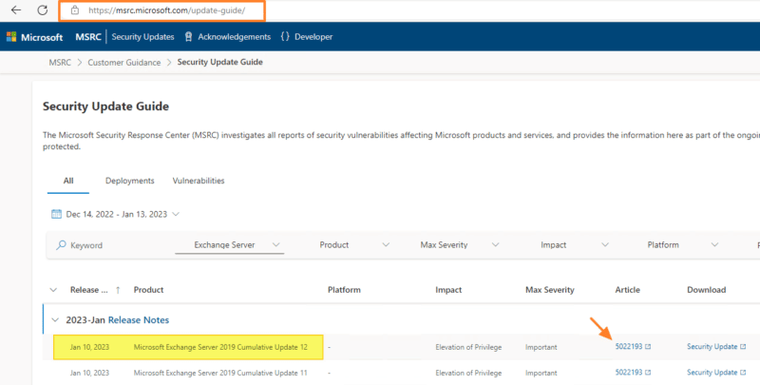Sort by the Product column header
The height and width of the screenshot is (385, 760).
click(148, 290)
